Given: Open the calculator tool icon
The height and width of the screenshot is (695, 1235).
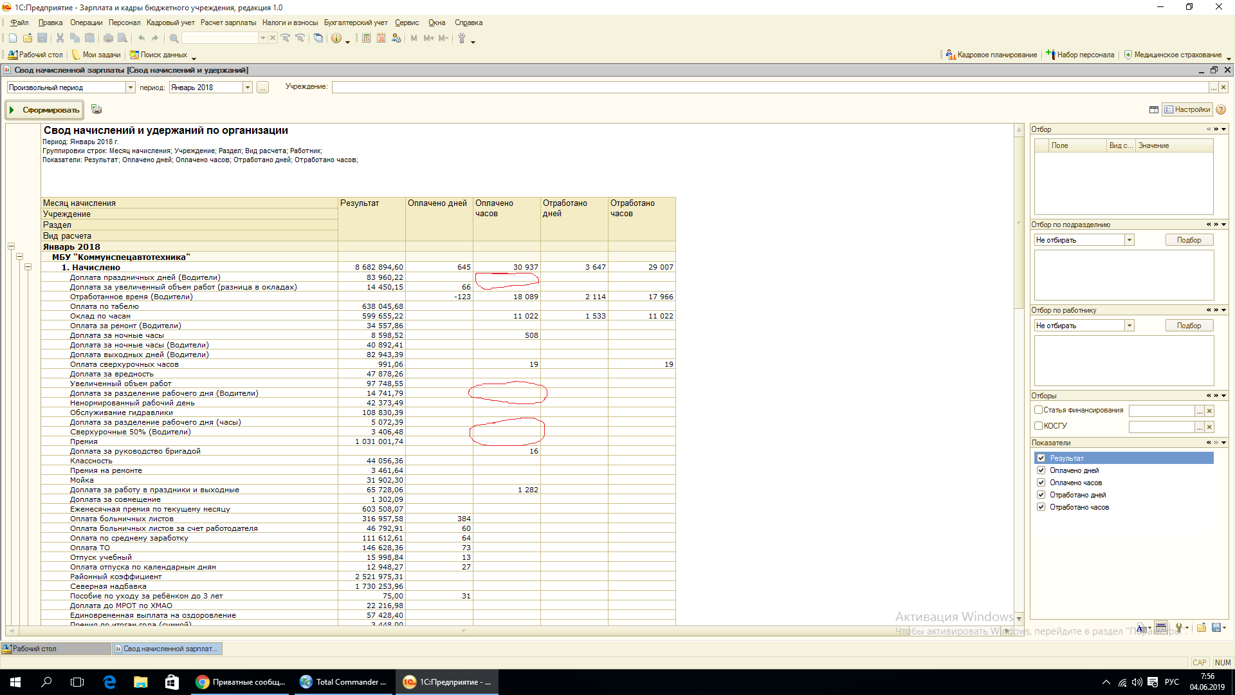Looking at the screenshot, I should (x=366, y=39).
